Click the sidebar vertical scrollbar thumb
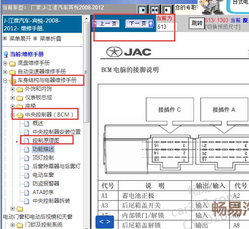 pyautogui.click(x=86, y=72)
